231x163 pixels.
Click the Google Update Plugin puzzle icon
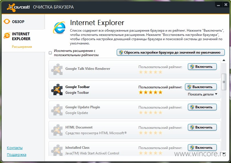pyautogui.click(x=57, y=110)
